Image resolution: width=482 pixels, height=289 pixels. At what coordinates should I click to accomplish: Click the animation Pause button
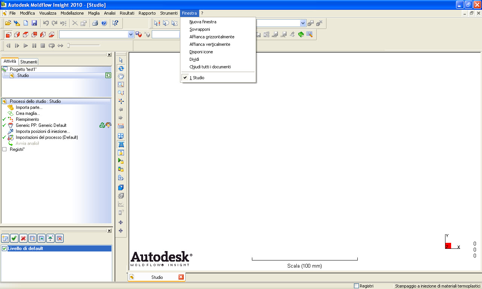(x=34, y=45)
